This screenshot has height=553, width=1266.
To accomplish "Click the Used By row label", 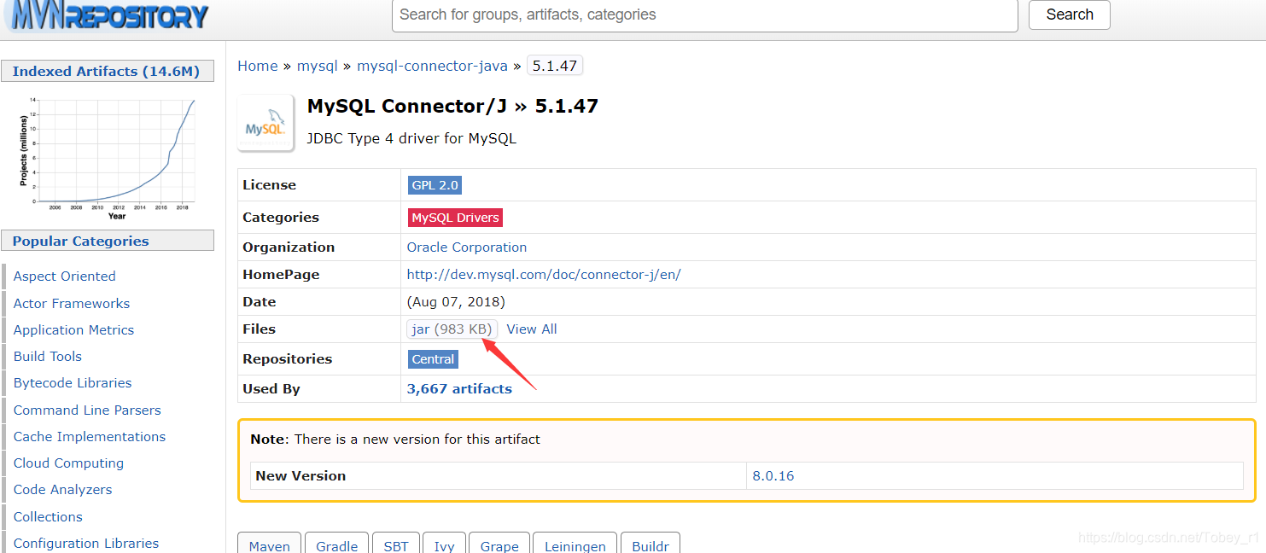I will (x=271, y=389).
